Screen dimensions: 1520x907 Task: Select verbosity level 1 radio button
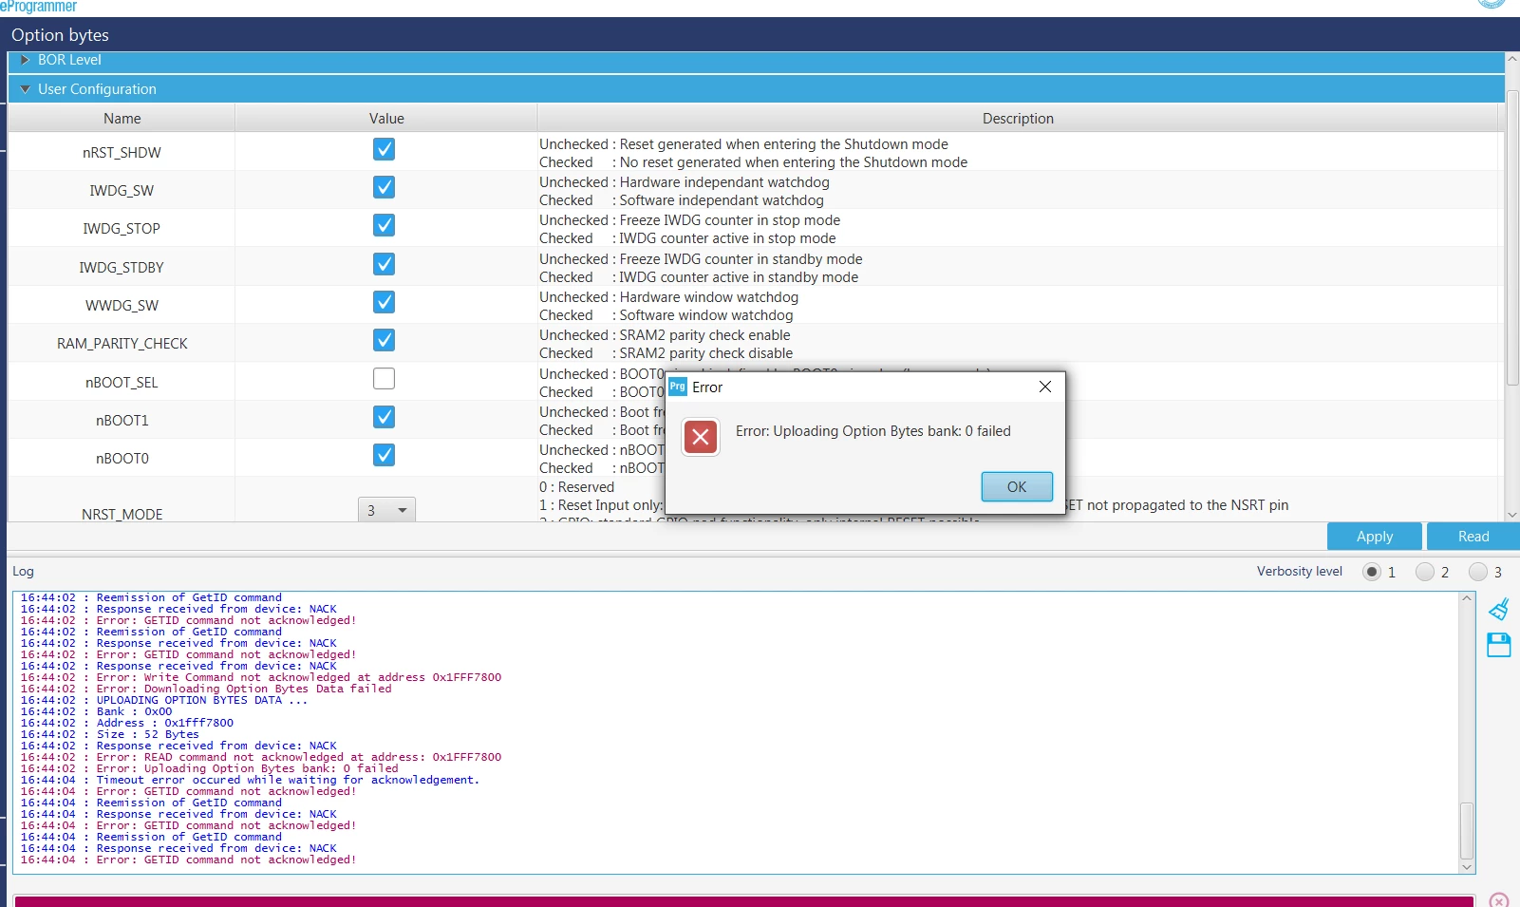point(1372,572)
